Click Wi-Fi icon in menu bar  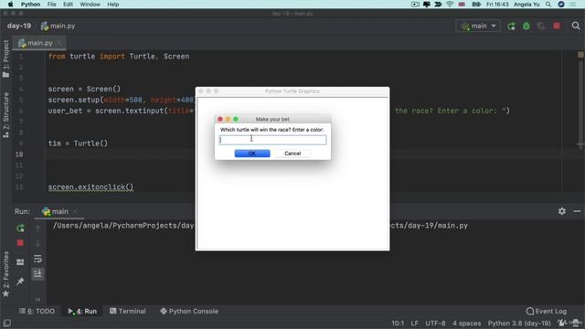click(450, 5)
